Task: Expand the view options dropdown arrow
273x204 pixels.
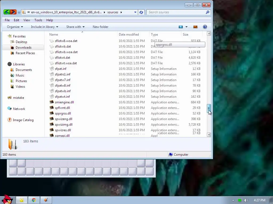Action: (186, 27)
